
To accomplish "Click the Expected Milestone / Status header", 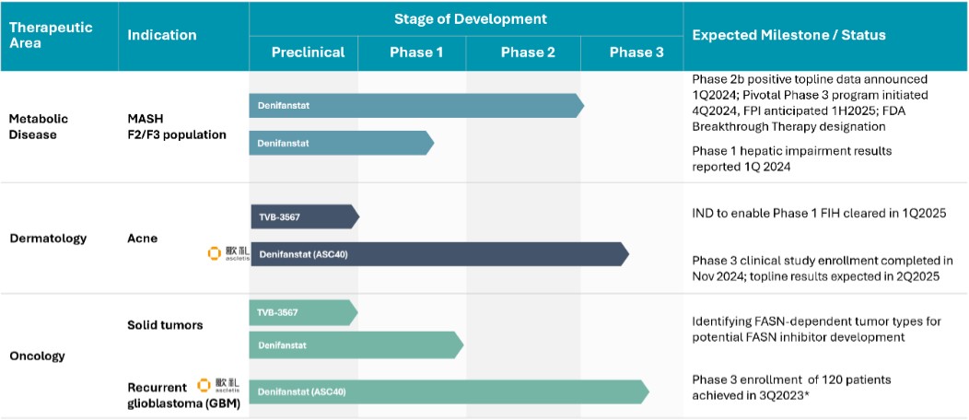I will tap(788, 35).
